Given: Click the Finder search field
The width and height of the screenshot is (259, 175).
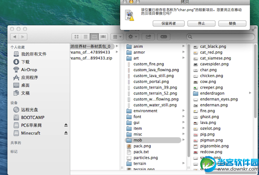Looking at the screenshot, I should (x=221, y=37).
